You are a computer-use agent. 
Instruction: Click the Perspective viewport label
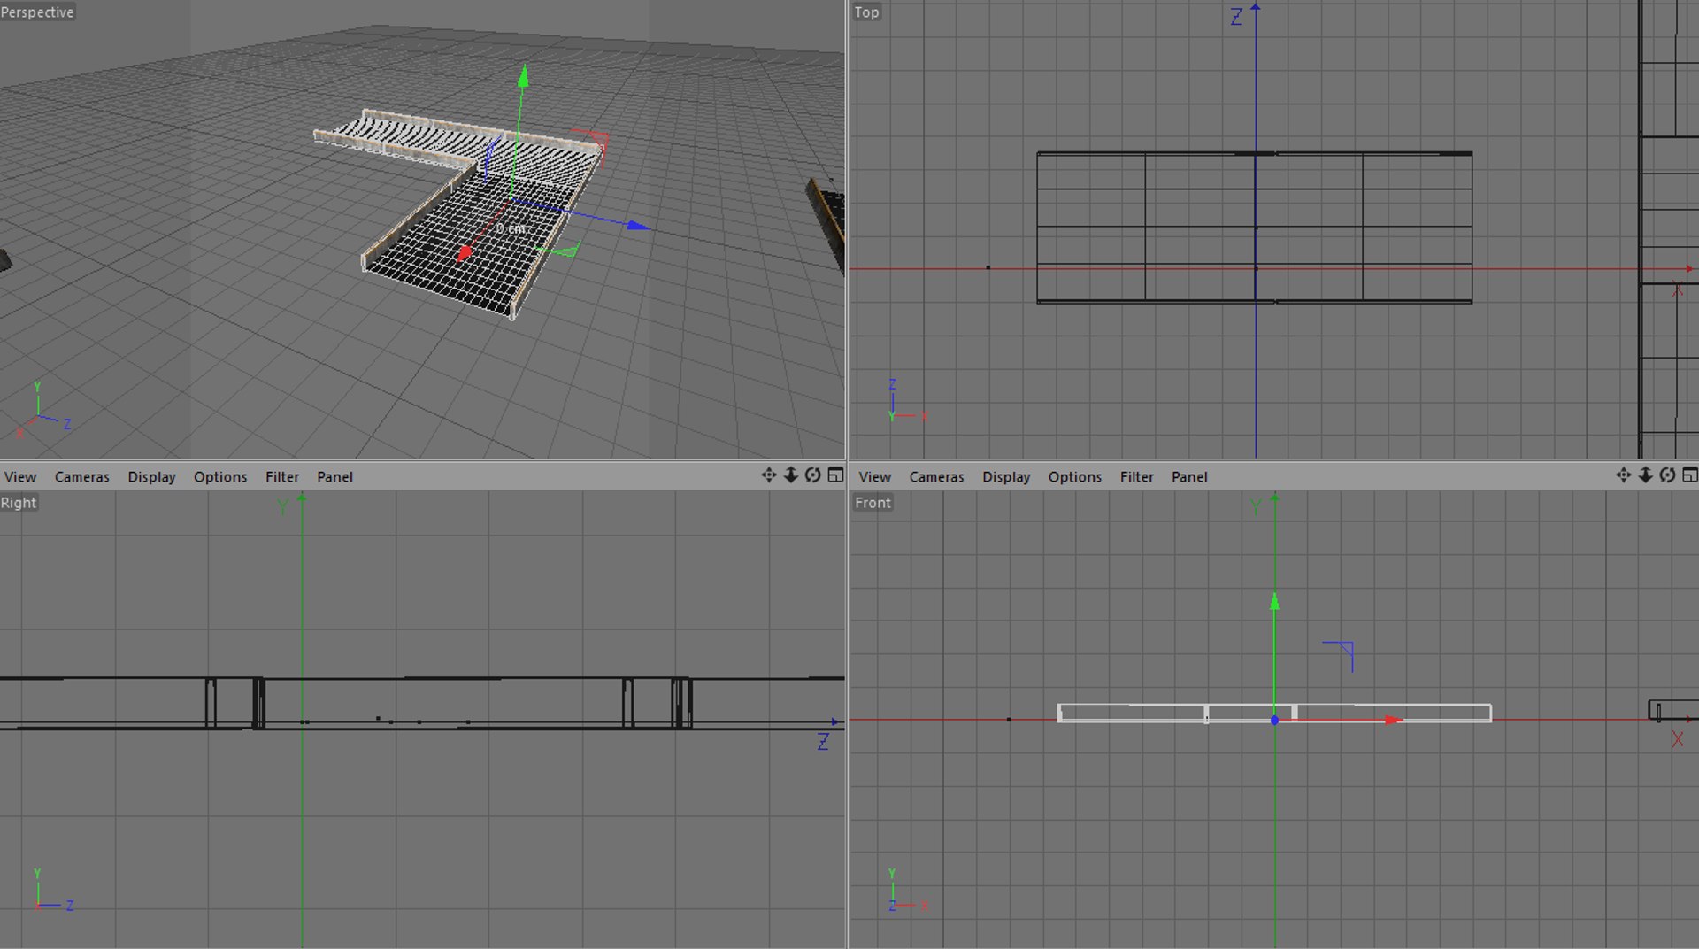tap(37, 12)
